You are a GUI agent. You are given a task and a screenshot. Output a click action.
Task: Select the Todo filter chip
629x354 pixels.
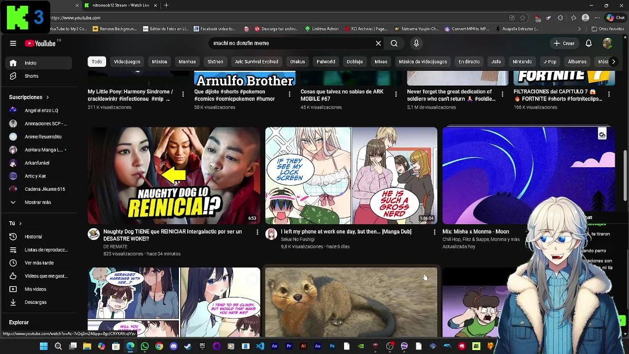point(97,61)
